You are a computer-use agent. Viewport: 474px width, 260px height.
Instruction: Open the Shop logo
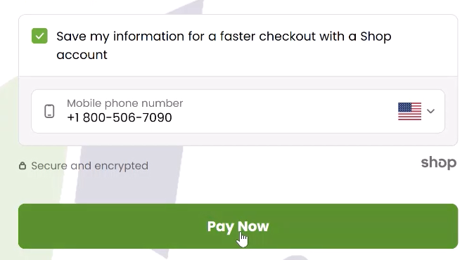click(x=439, y=163)
